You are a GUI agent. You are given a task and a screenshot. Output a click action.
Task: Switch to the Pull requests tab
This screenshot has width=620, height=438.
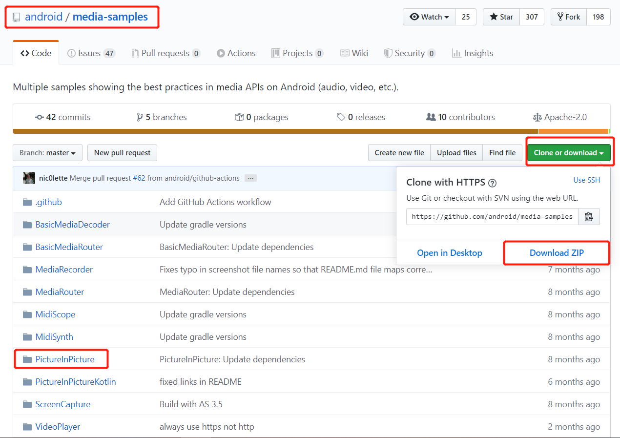(x=165, y=53)
